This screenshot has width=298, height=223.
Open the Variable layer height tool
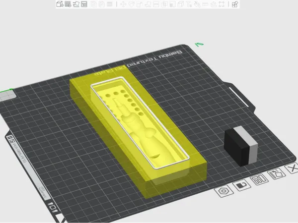[x=110, y=4]
